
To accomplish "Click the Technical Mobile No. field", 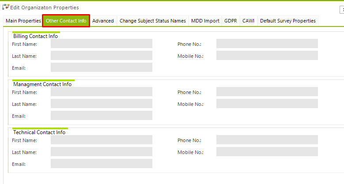I will coord(267,151).
